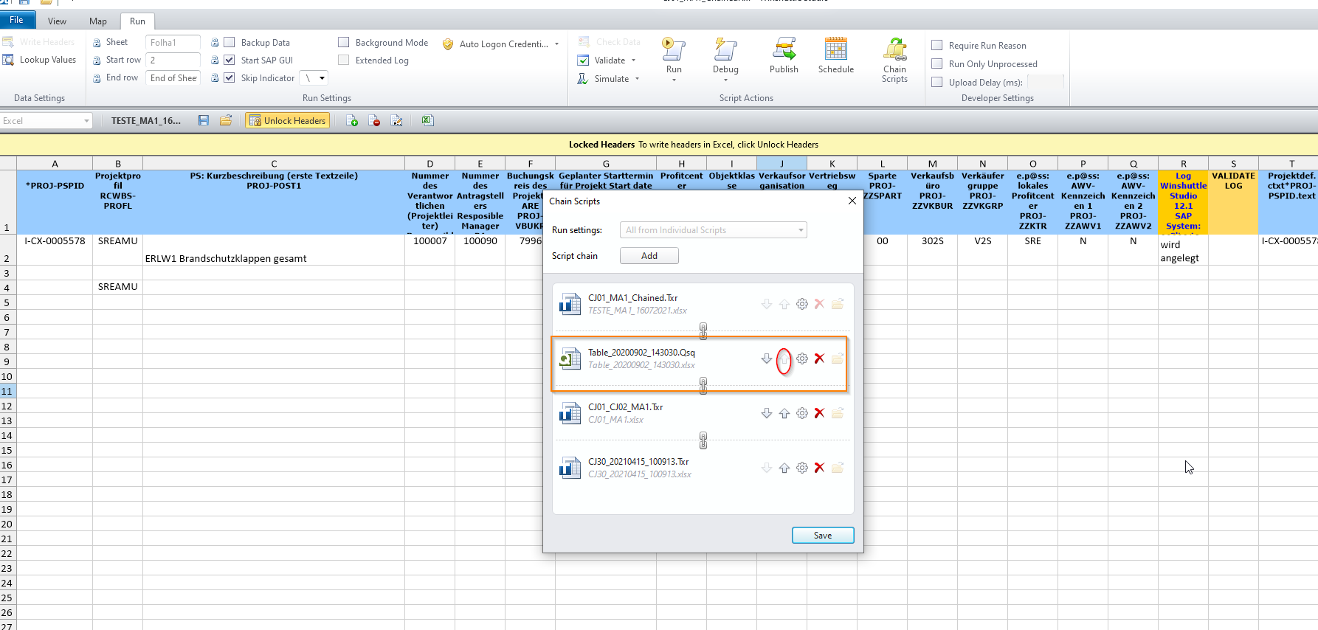This screenshot has width=1318, height=630.
Task: Expand the Auto Logon Credentials dropdown
Action: [x=556, y=44]
